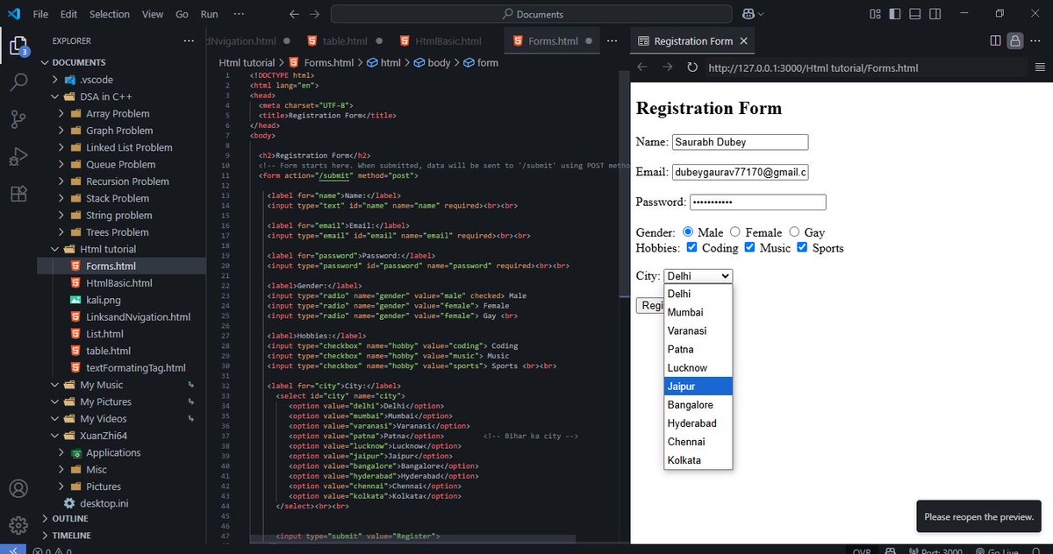The width and height of the screenshot is (1053, 554).
Task: Click the Copilot icon in title bar
Action: pyautogui.click(x=749, y=14)
